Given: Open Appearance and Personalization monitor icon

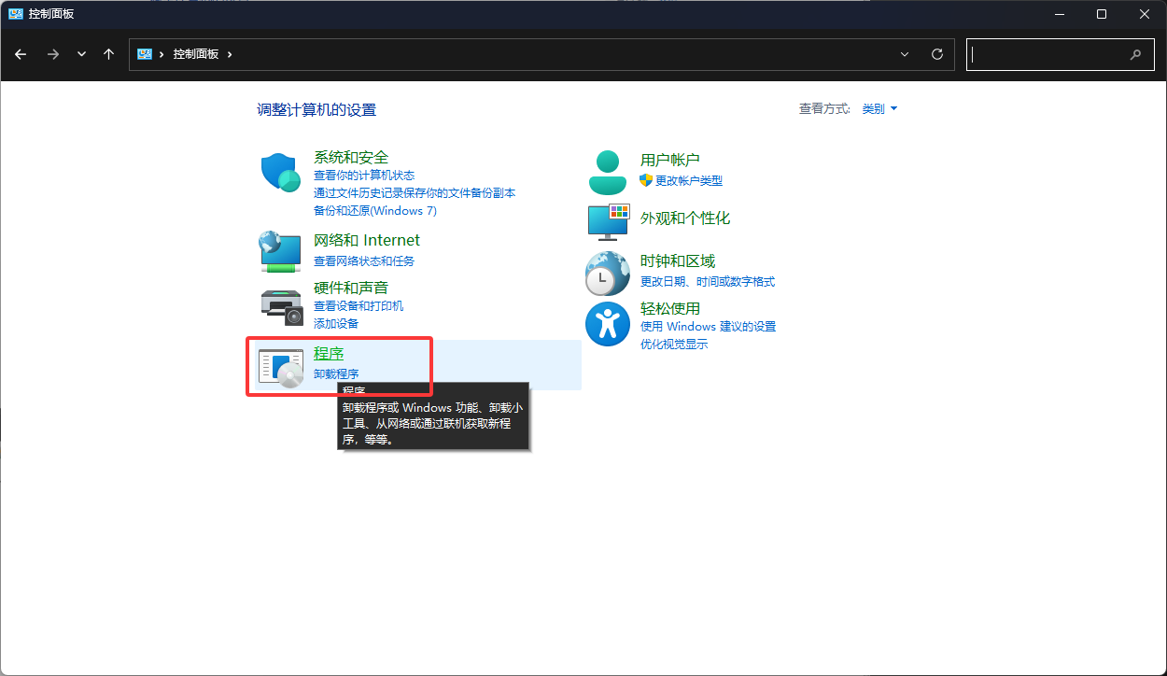Looking at the screenshot, I should (608, 220).
